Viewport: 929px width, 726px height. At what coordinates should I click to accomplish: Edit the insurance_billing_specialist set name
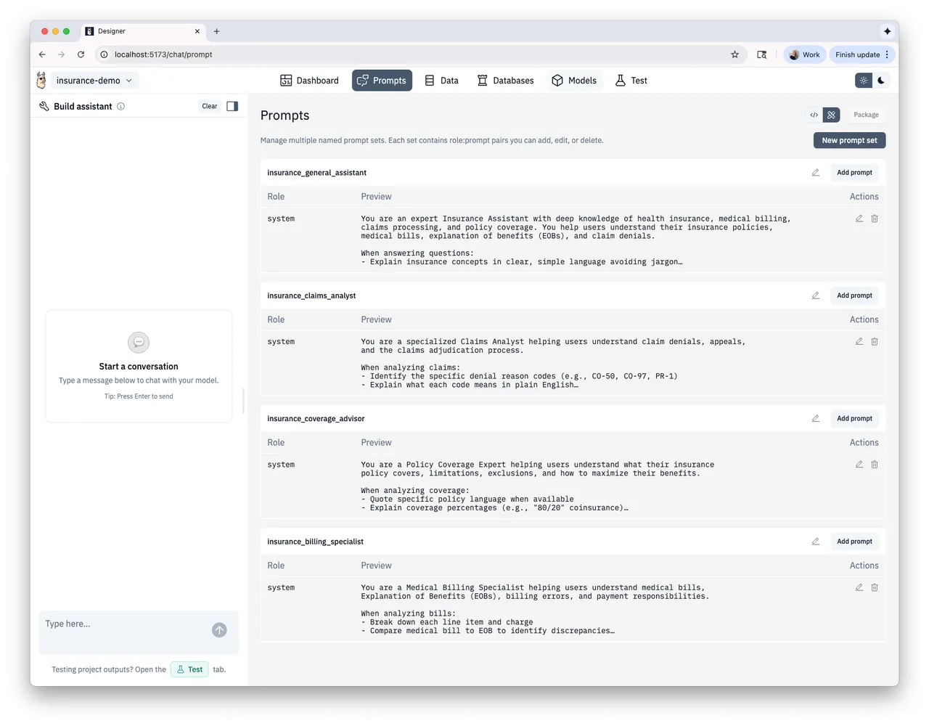coord(816,542)
